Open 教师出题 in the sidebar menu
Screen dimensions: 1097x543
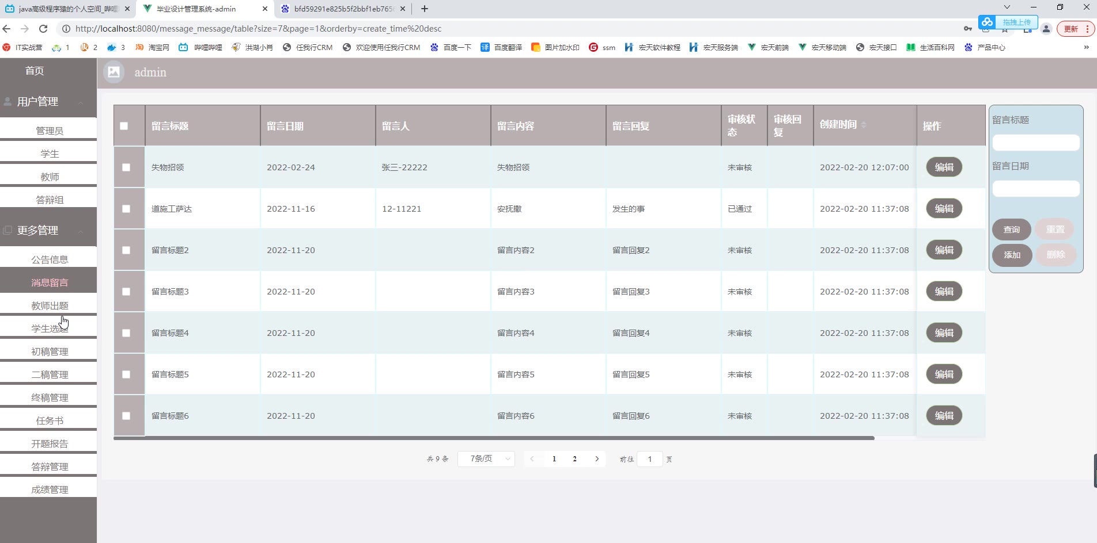pos(50,305)
